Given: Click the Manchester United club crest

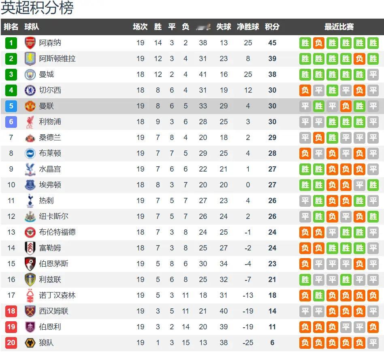Looking at the screenshot, I should coord(30,106).
